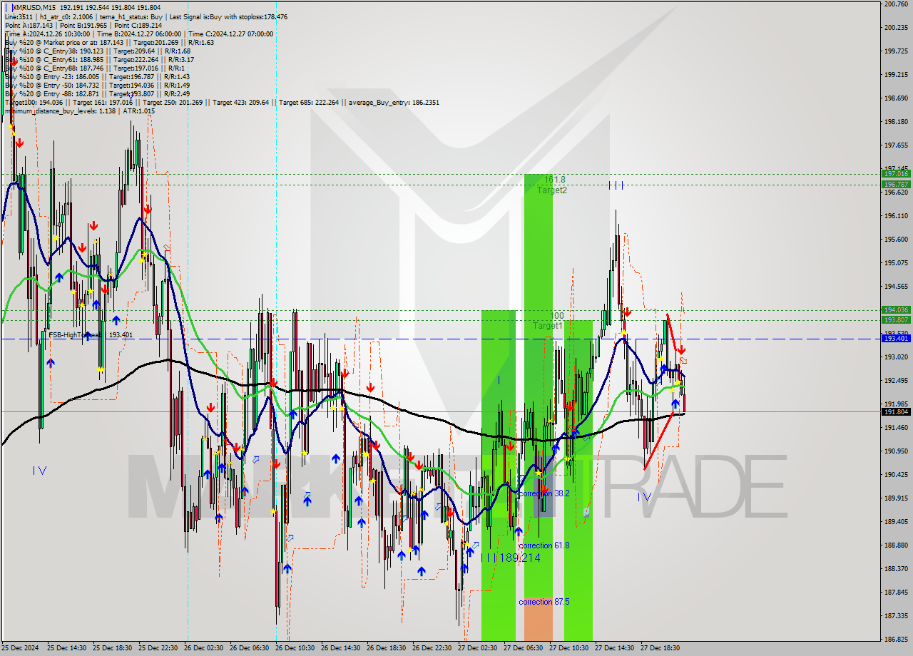
Task: Click the 195.600 axis price label
Action: (x=895, y=240)
